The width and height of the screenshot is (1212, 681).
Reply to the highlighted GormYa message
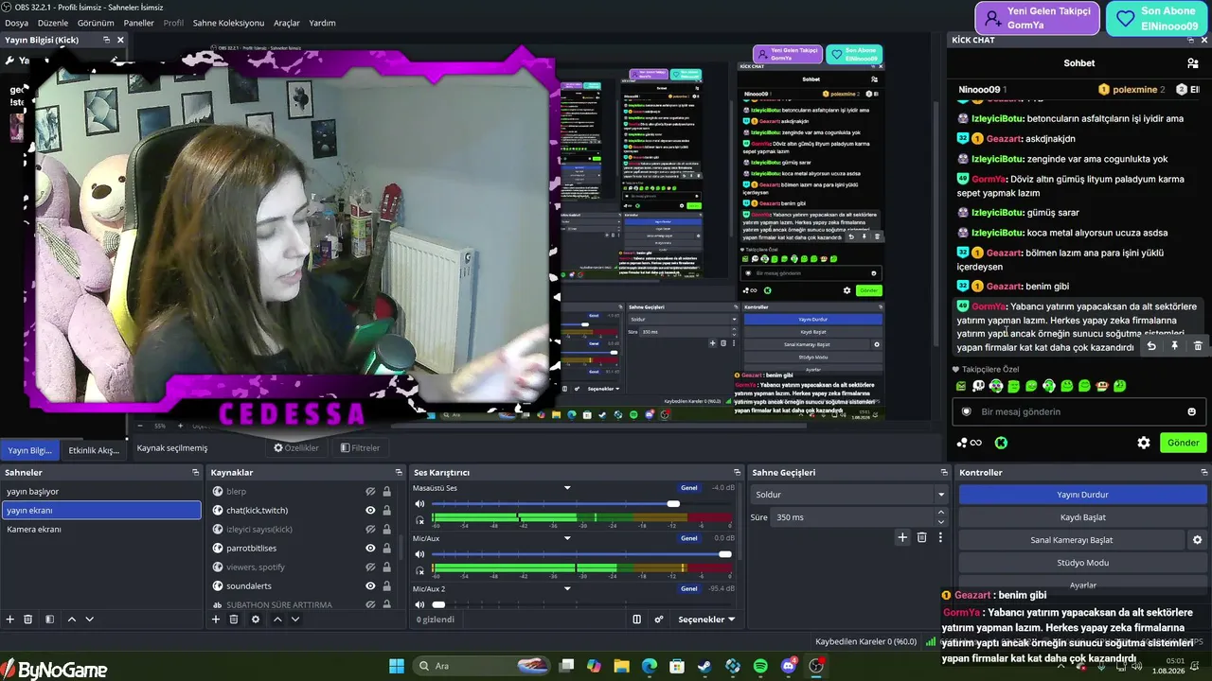point(1151,346)
